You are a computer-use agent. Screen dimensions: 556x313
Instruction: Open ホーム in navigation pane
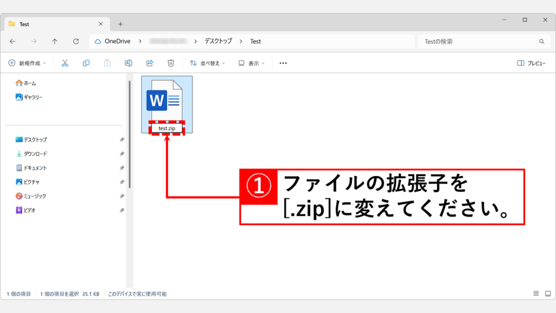(x=26, y=83)
